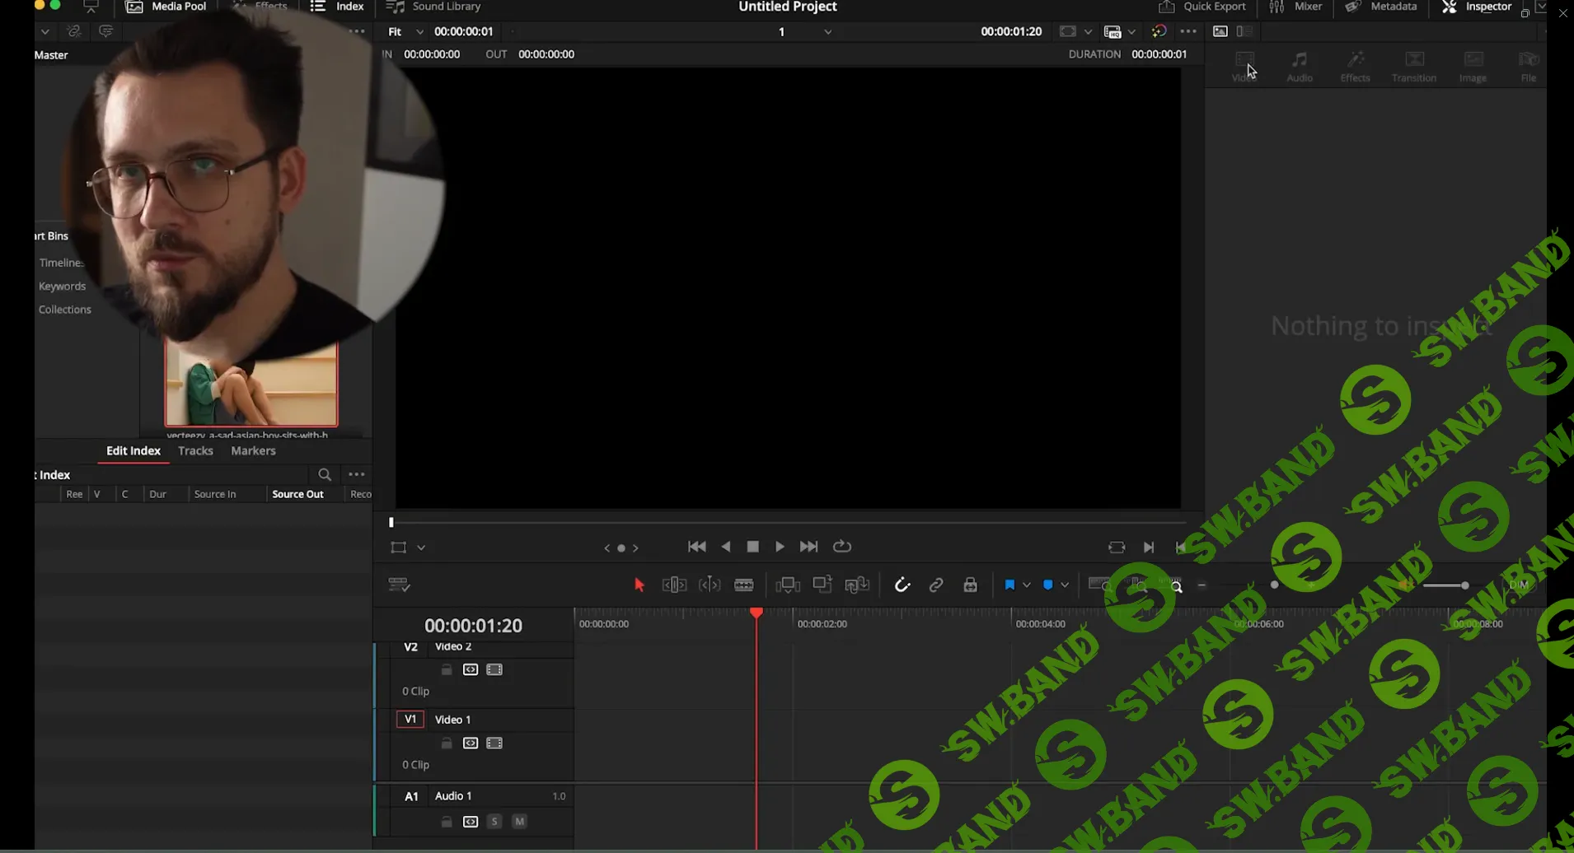Expand the marker color dropdown arrow
This screenshot has width=1574, height=853.
(1065, 585)
